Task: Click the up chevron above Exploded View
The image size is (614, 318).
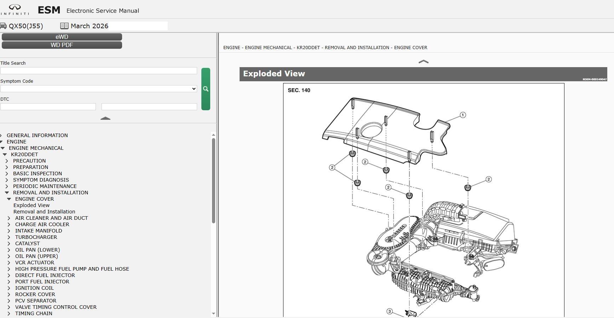Action: click(x=423, y=61)
